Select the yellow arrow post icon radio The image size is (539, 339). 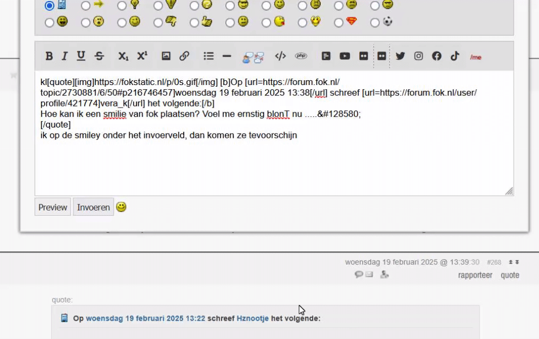(86, 5)
